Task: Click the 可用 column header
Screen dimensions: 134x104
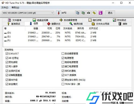Action: coord(46,28)
